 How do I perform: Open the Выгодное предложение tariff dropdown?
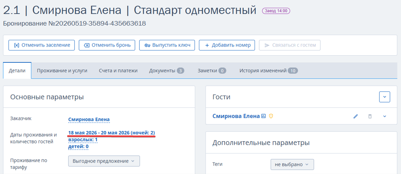pyautogui.click(x=104, y=161)
